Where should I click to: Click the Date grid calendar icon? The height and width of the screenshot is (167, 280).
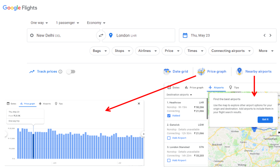pos(167,71)
